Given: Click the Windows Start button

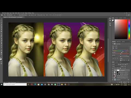Looking at the screenshot, I should 2,84.
